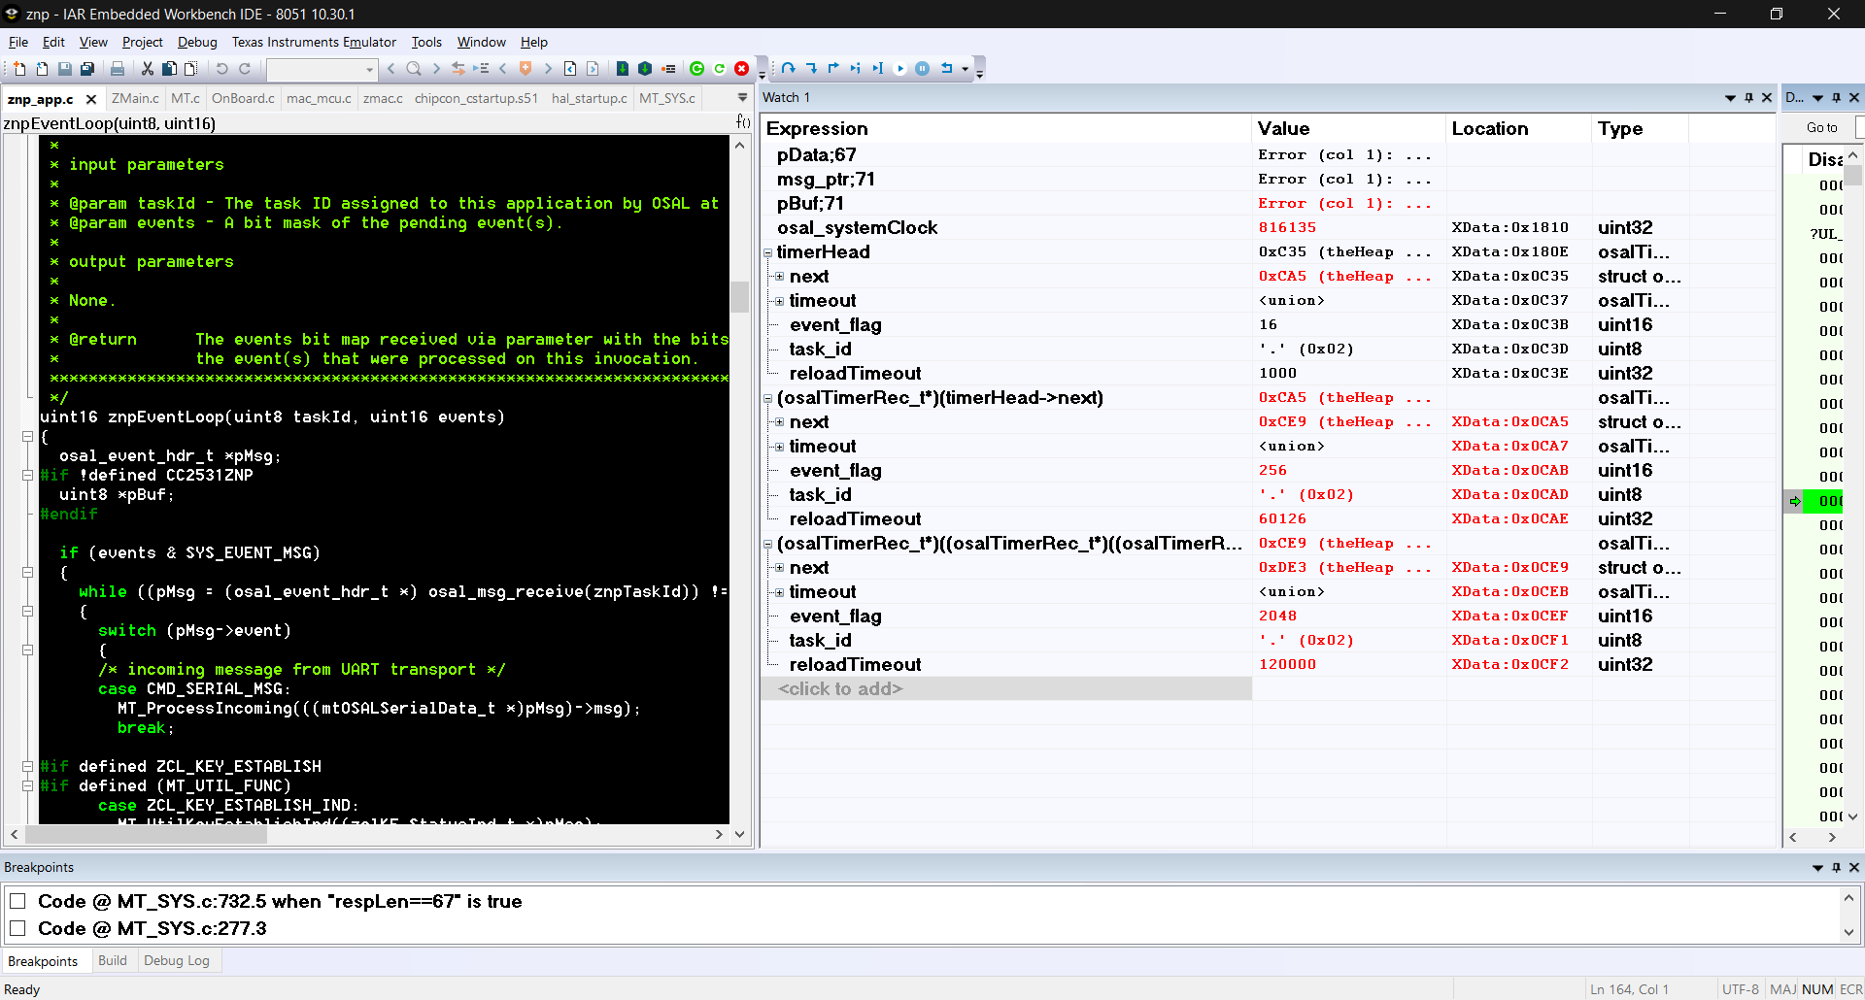Screen dimensions: 1865x1000
Task: Expand 'next' under timerHead
Action: pyautogui.click(x=779, y=277)
